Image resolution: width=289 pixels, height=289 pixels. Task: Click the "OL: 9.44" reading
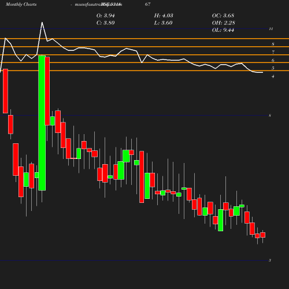223,30
